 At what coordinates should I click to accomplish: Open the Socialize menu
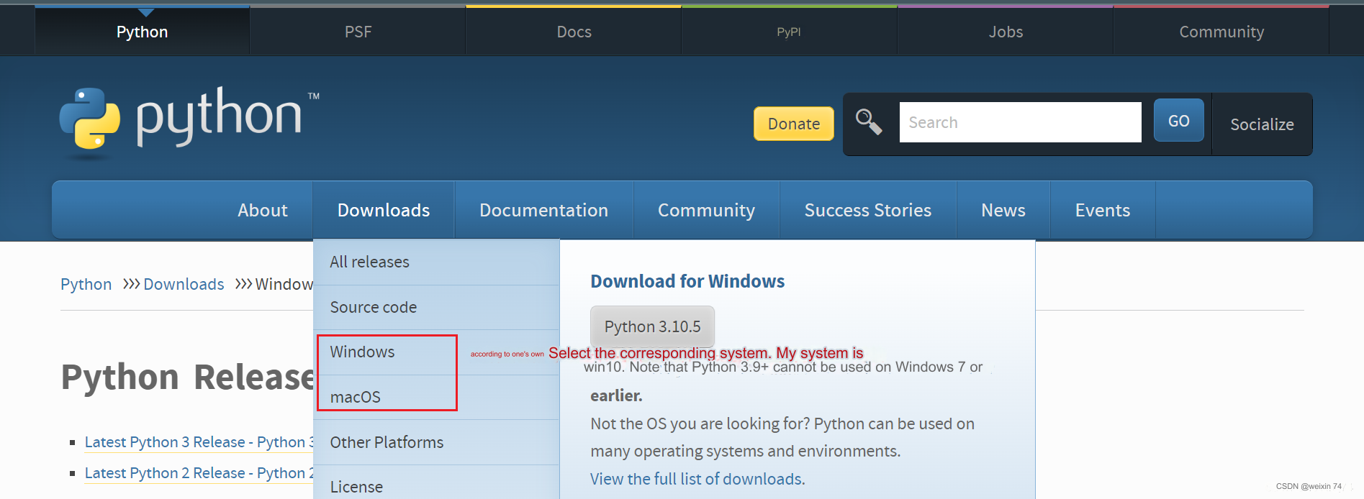point(1262,124)
